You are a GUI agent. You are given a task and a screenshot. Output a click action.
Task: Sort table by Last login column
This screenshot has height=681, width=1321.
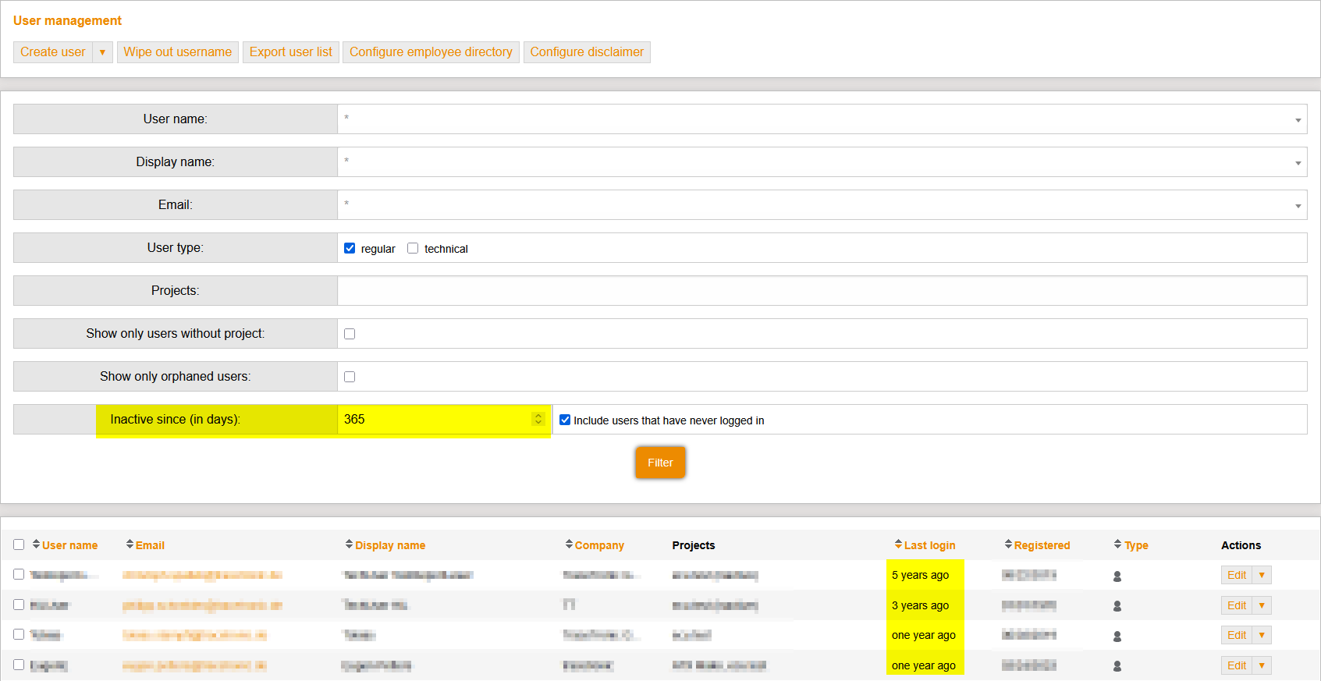coord(929,545)
